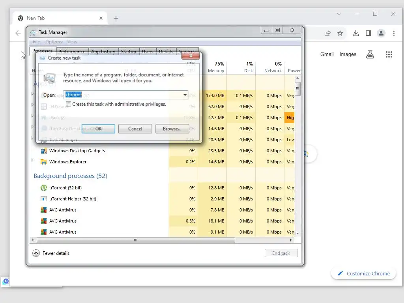Click the Chrome icon on the New Tab
Screen dimensions: 404x303
(21, 18)
